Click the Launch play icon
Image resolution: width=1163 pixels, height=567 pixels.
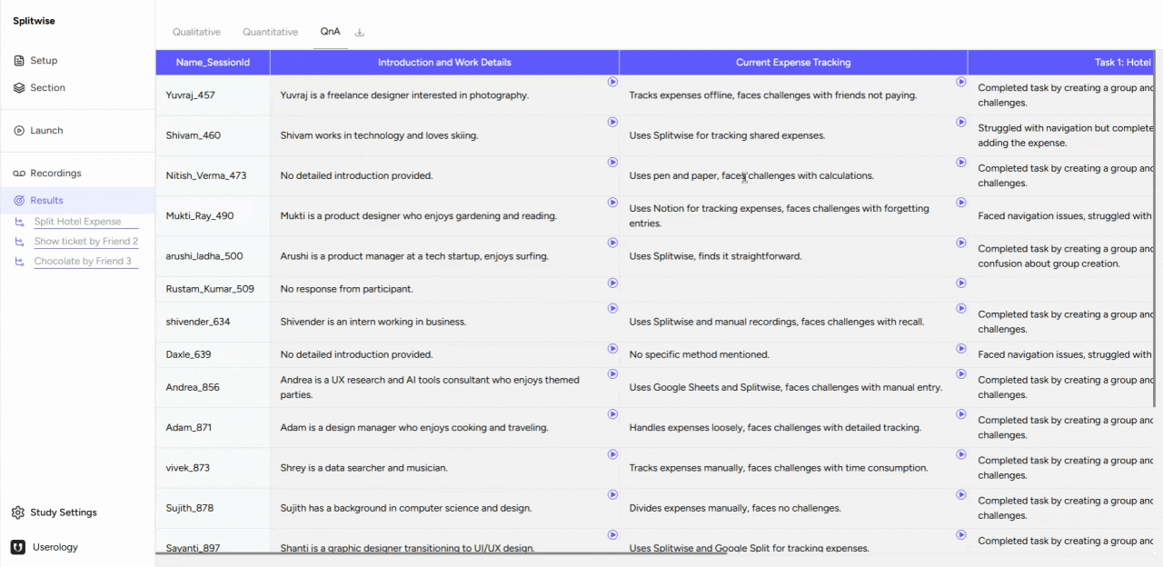point(20,130)
